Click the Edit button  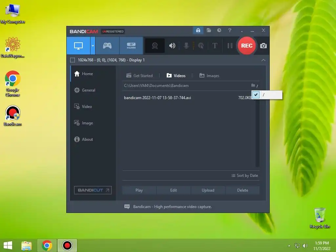[x=174, y=190]
